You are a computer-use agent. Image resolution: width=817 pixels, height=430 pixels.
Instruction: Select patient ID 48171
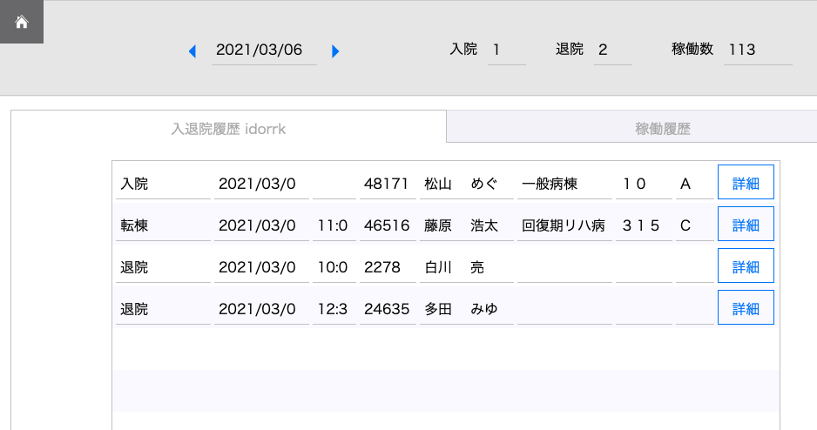tap(388, 184)
